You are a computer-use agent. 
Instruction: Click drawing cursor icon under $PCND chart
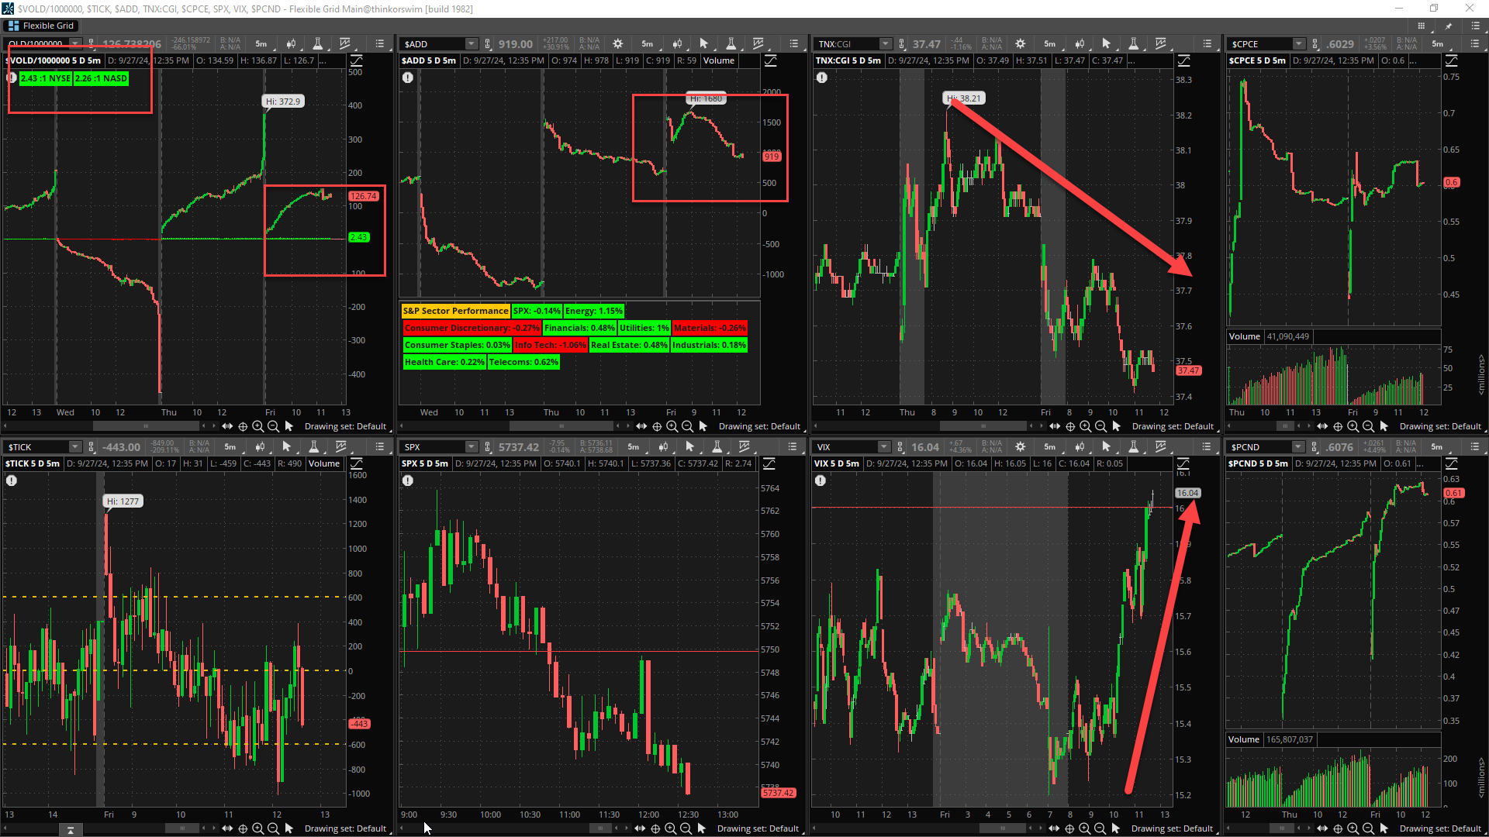(x=1384, y=828)
